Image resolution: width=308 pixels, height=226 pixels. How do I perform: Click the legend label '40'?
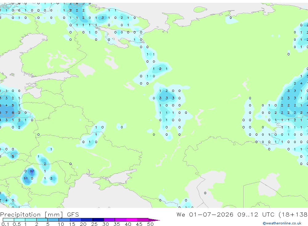point(128,224)
